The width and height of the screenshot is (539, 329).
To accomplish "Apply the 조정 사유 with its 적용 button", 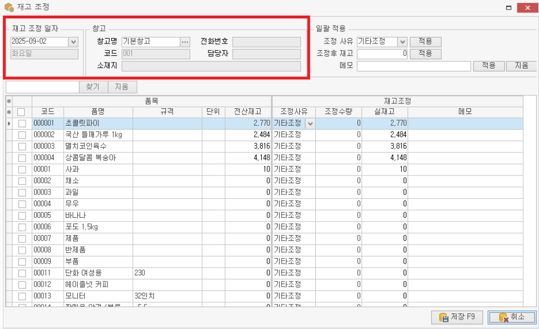I will (425, 42).
